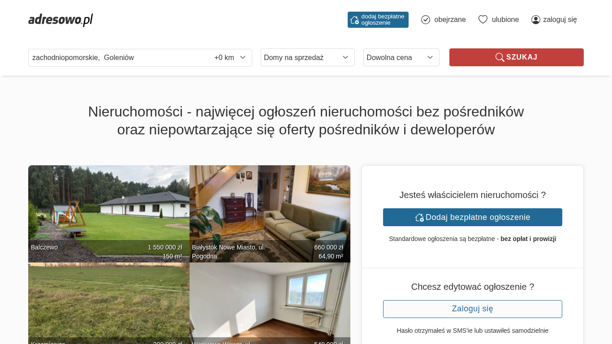Open the Balczewo house listing photo

[108, 206]
